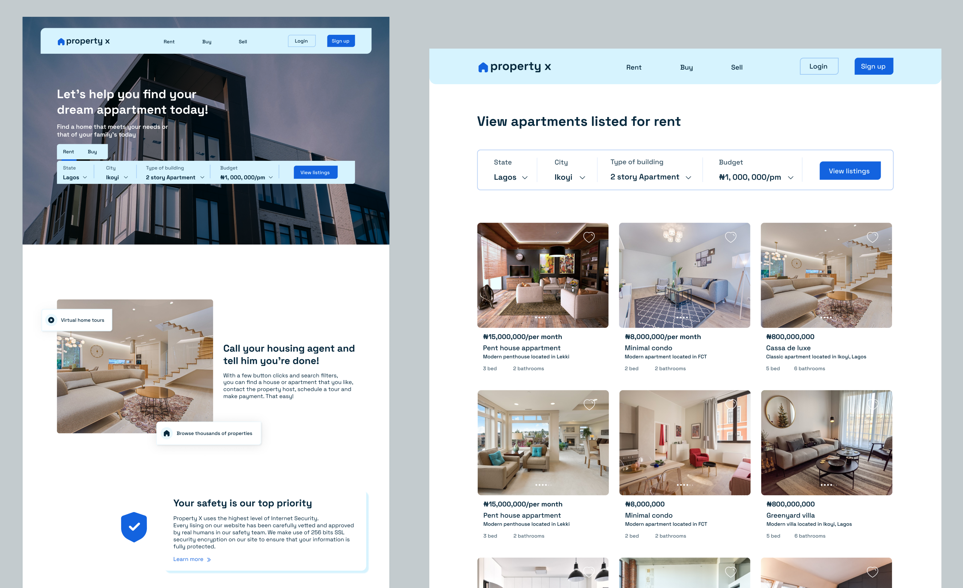This screenshot has width=963, height=588.
Task: Click the Virtual home tours badge
Action: pos(77,320)
